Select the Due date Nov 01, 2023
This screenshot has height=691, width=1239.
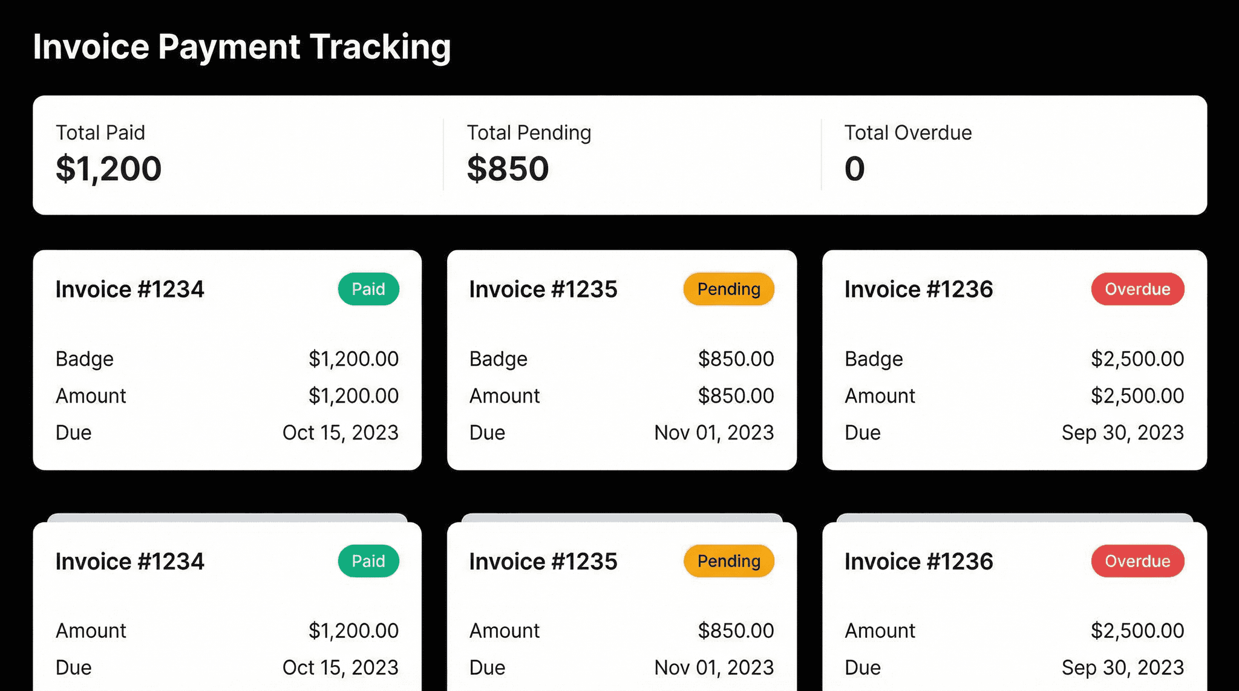[714, 432]
